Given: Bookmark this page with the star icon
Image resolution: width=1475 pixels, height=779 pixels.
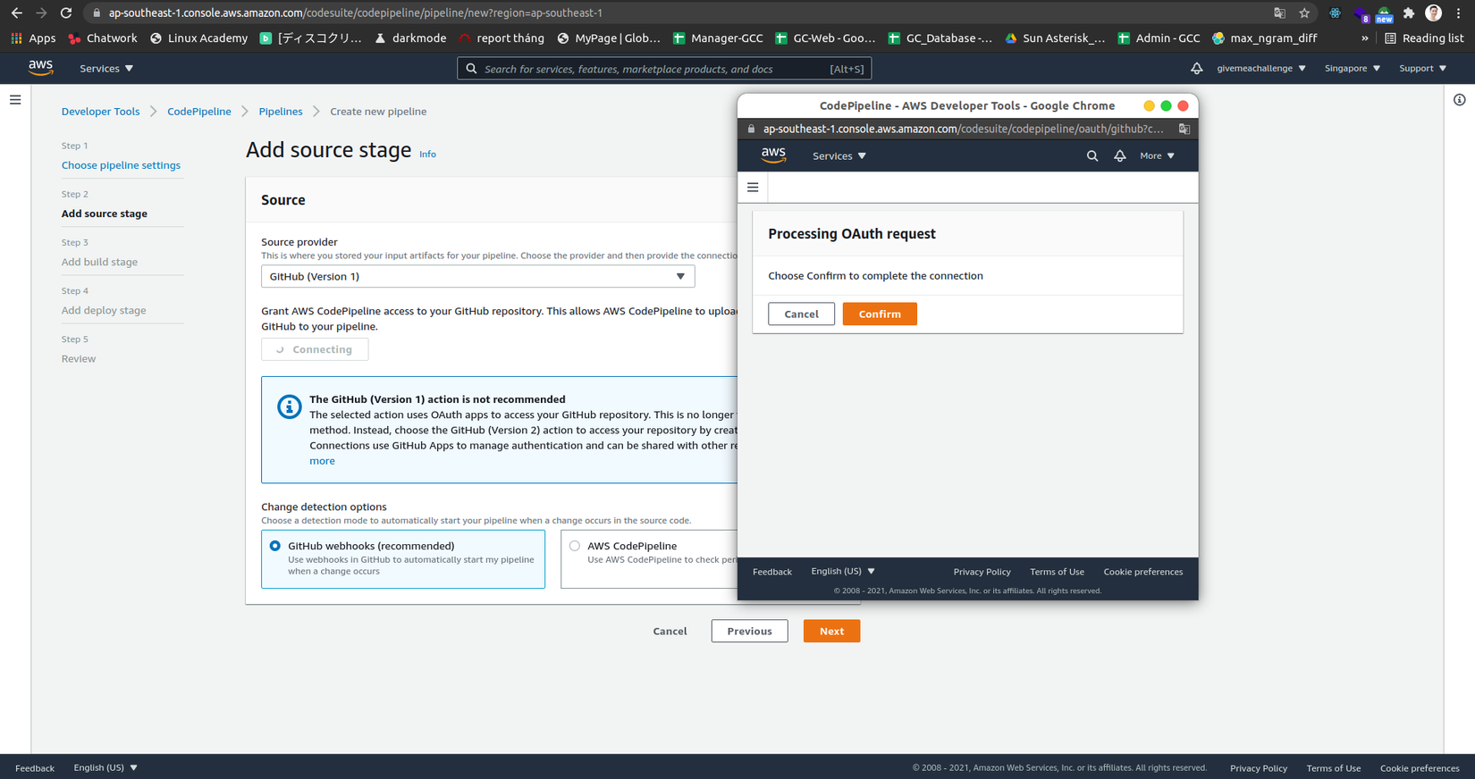Looking at the screenshot, I should (1304, 13).
